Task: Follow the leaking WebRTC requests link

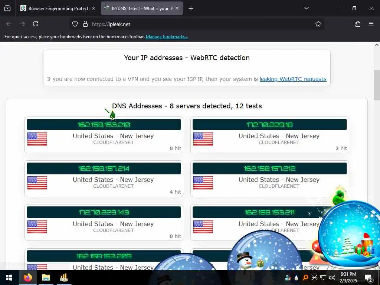Action: 293,79
